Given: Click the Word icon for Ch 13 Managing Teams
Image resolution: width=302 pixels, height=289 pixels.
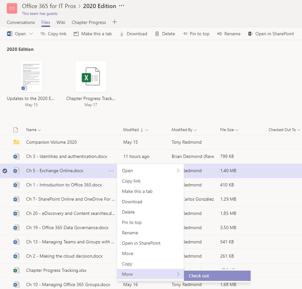Looking at the screenshot, I should tap(16, 242).
